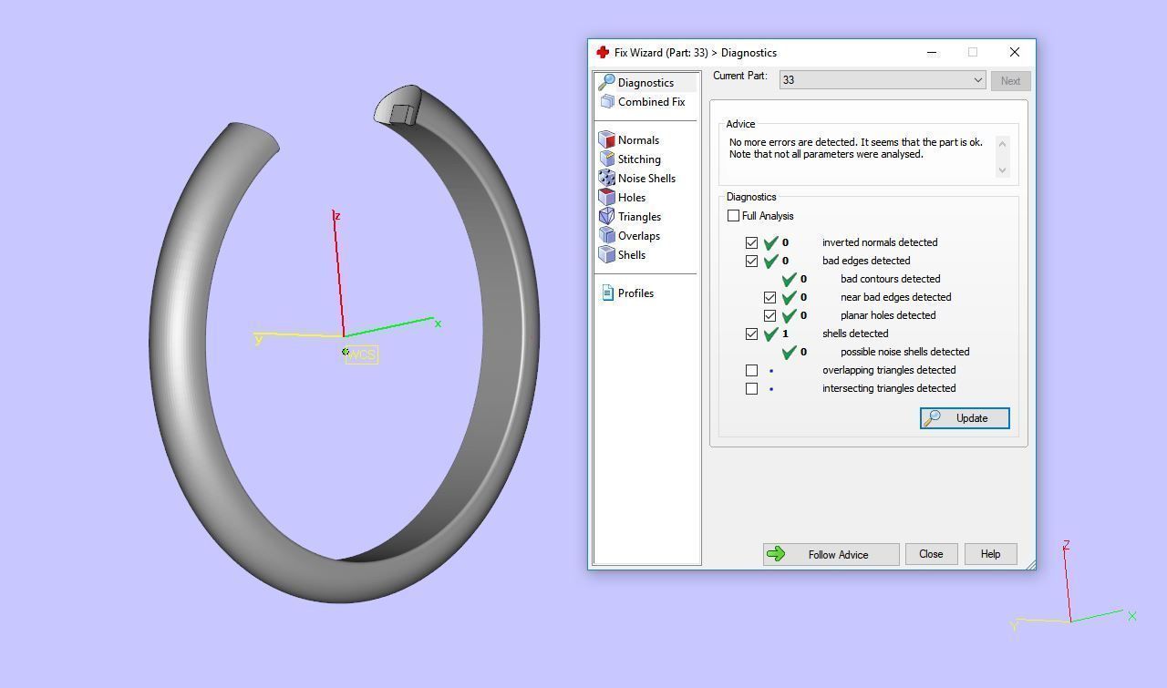1167x688 pixels.
Task: Uncheck bad edges detected checkbox
Action: [751, 261]
